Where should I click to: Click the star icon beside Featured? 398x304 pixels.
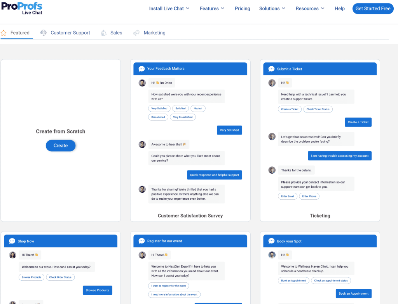point(3,33)
